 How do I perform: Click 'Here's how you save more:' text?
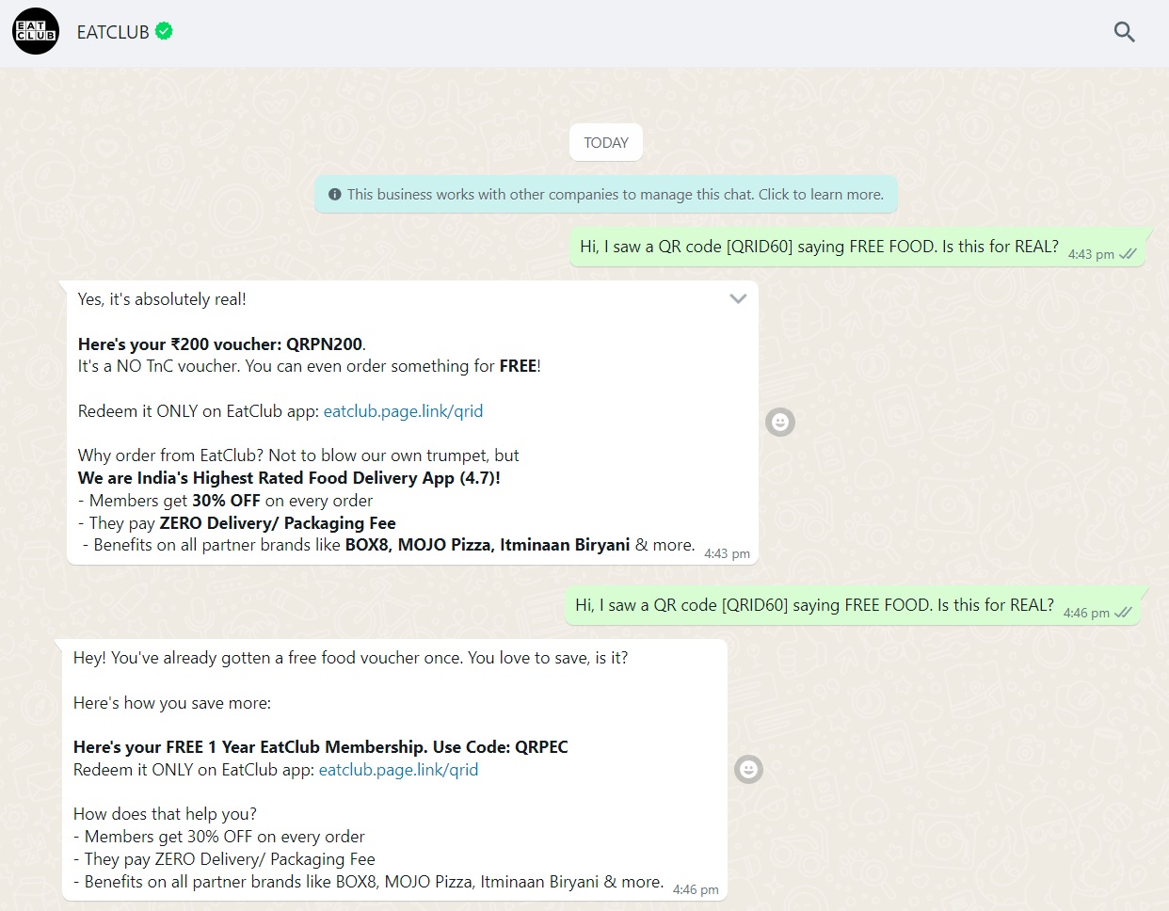(x=172, y=703)
